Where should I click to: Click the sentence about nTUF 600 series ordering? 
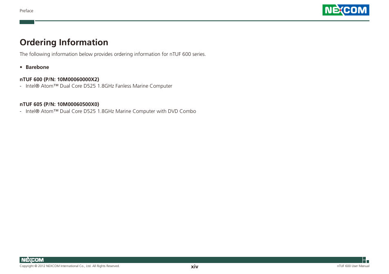click(113, 54)
